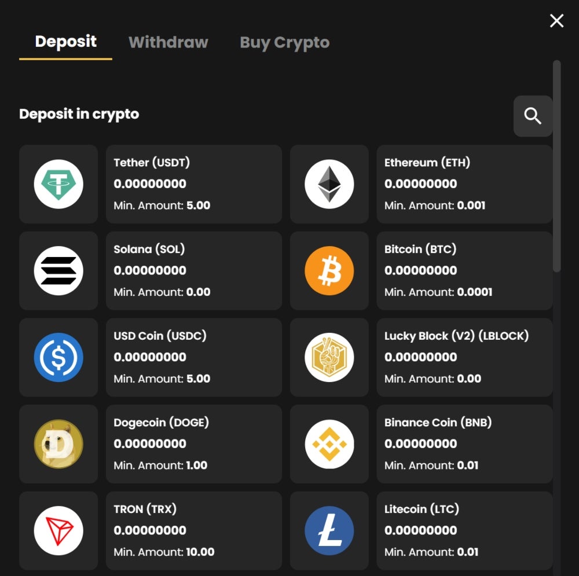Select the Lucky Block (V2) (LBLOCK) card
The width and height of the screenshot is (579, 576).
464,357
